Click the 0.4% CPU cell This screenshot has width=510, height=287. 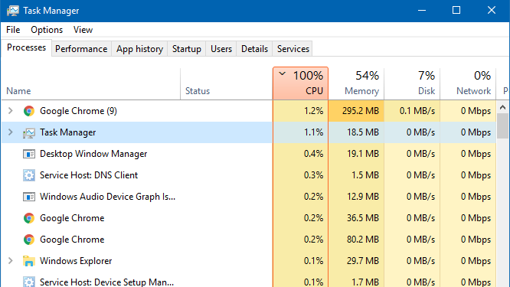coord(300,154)
